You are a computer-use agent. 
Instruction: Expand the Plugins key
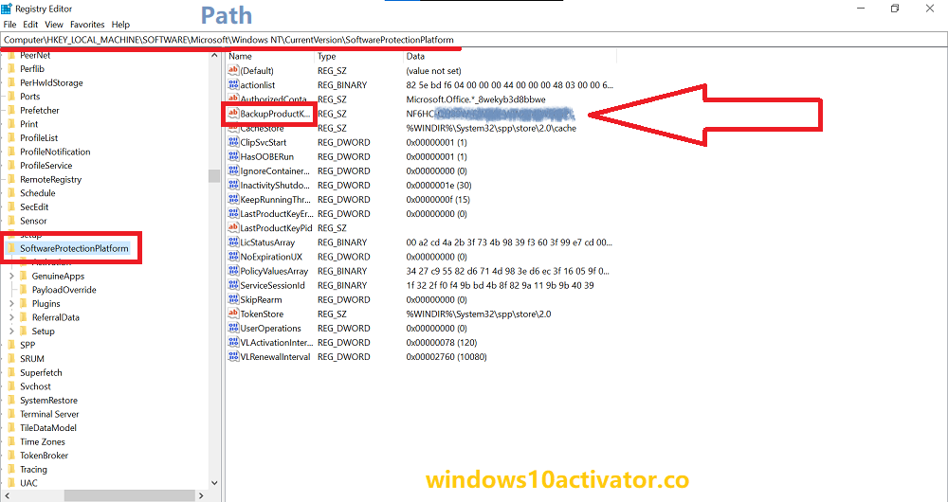[11, 303]
